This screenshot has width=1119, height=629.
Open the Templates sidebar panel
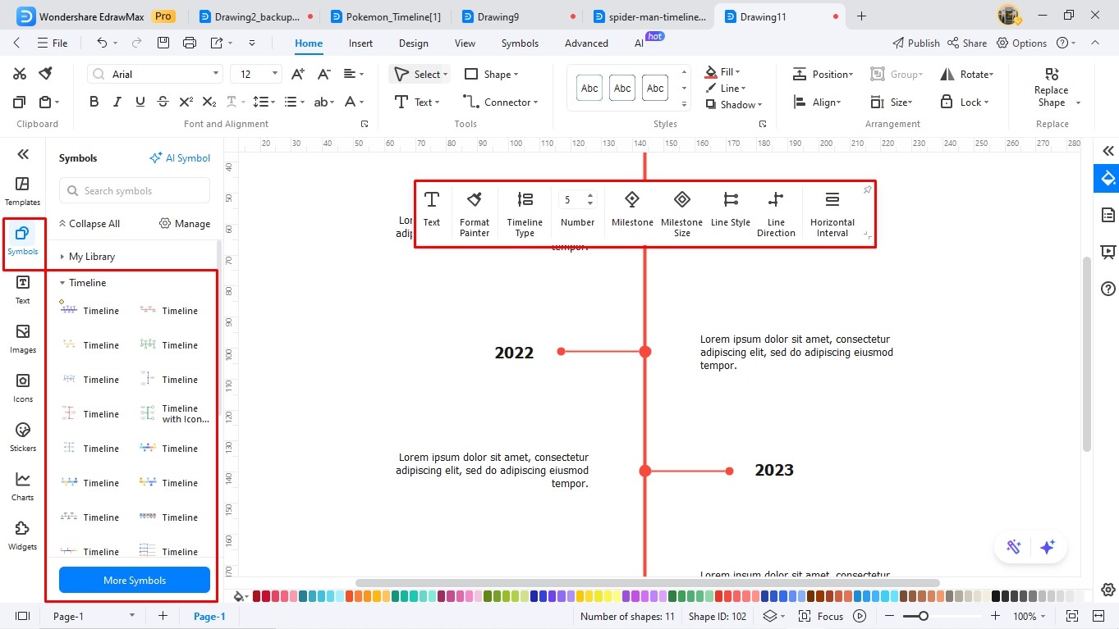pyautogui.click(x=22, y=191)
